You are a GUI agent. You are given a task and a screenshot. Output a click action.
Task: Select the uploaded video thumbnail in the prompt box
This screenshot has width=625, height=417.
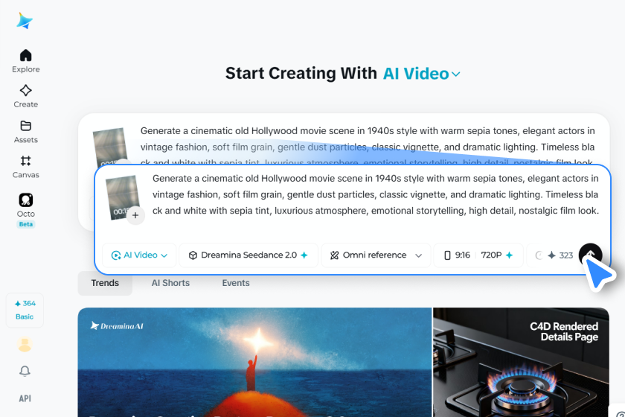pyautogui.click(x=122, y=197)
